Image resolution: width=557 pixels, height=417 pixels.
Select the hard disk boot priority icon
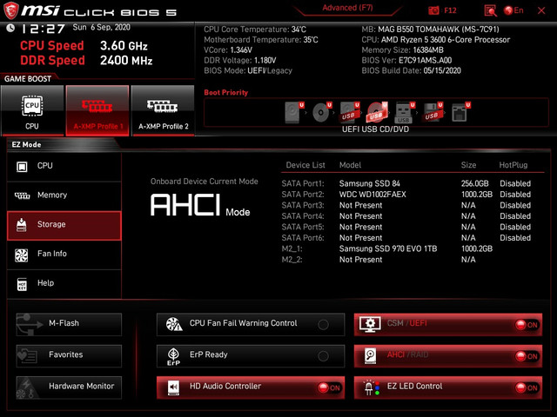294,112
